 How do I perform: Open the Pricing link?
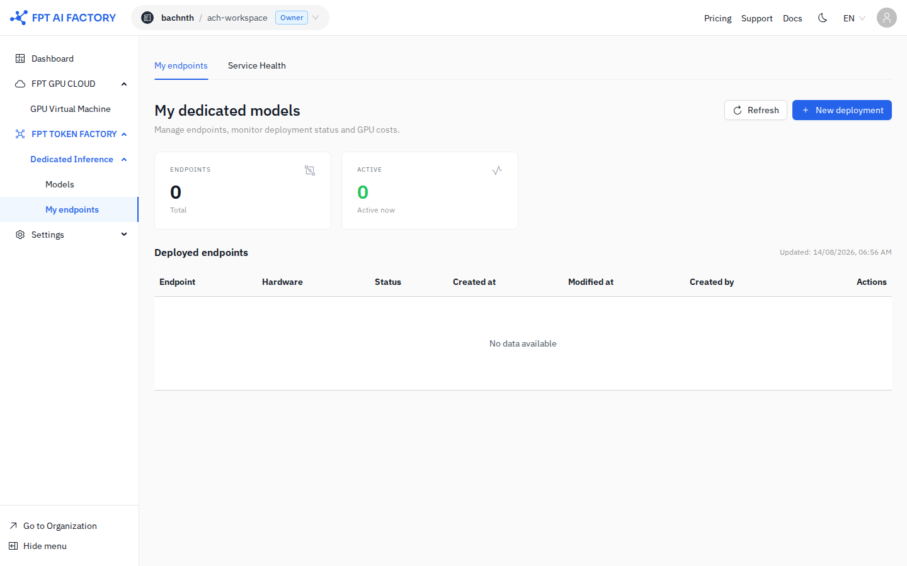click(717, 18)
